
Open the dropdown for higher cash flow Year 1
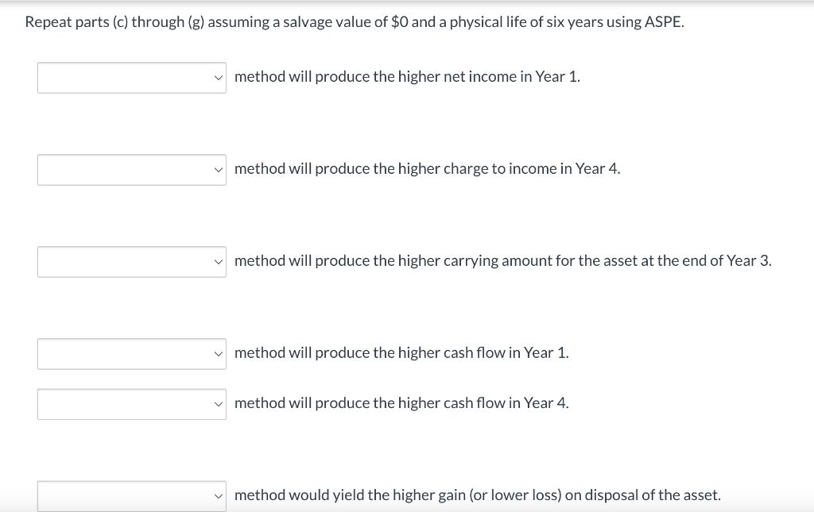131,354
